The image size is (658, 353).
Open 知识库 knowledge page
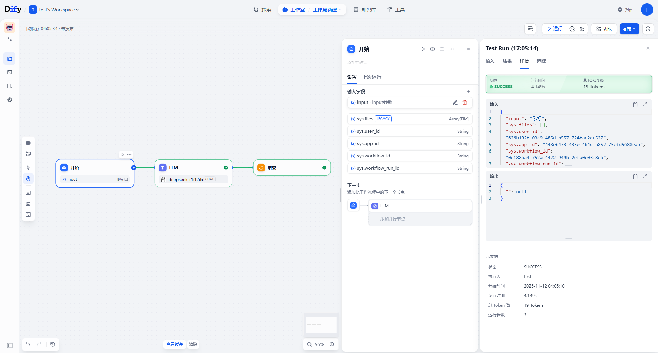(x=365, y=10)
